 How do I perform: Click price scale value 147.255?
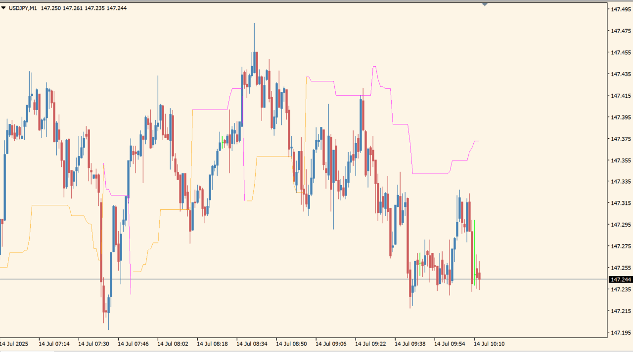(x=621, y=268)
